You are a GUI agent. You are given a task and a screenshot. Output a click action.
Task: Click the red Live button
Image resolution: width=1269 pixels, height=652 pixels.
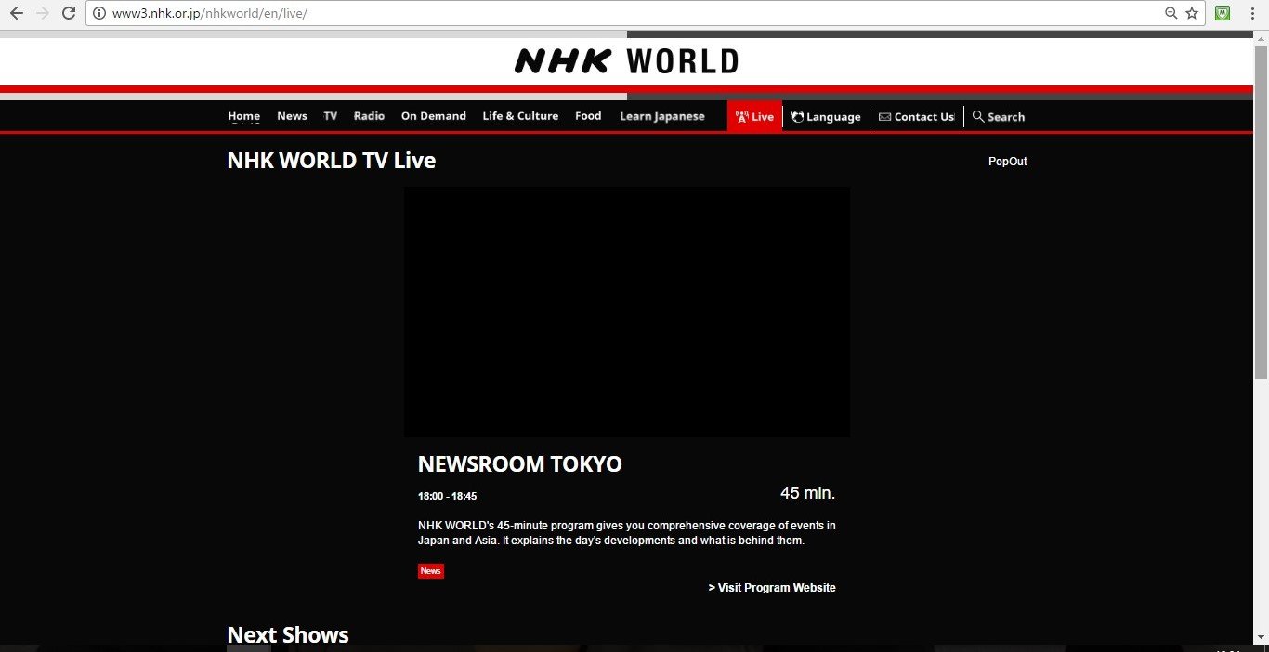(x=754, y=116)
